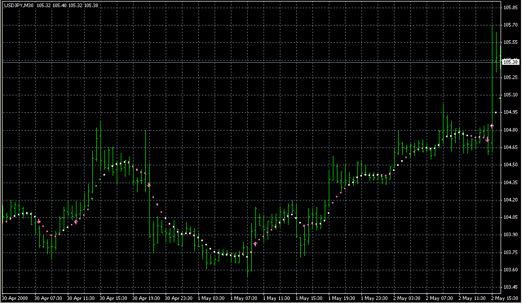Click the highlighted current price label 105.38
The width and height of the screenshot is (522, 303).
[x=511, y=62]
